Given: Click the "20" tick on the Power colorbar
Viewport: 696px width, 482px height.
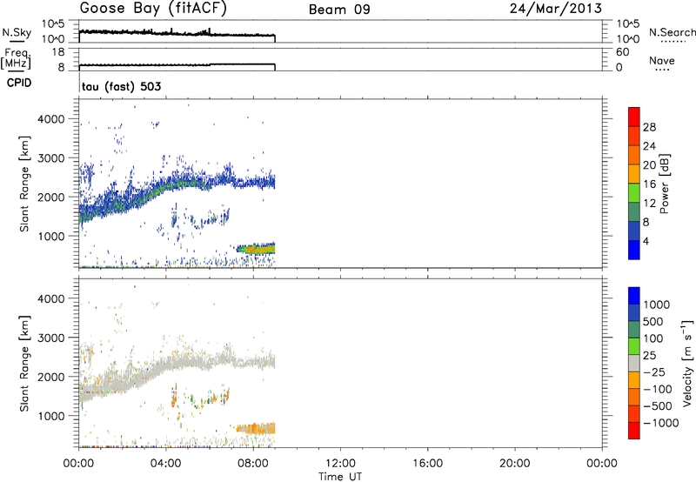Looking at the screenshot, I should click(649, 165).
